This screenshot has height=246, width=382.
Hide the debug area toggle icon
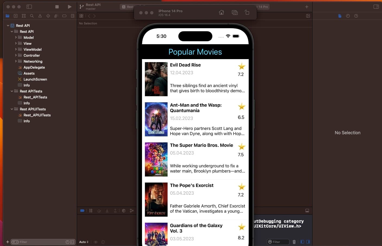(307, 211)
